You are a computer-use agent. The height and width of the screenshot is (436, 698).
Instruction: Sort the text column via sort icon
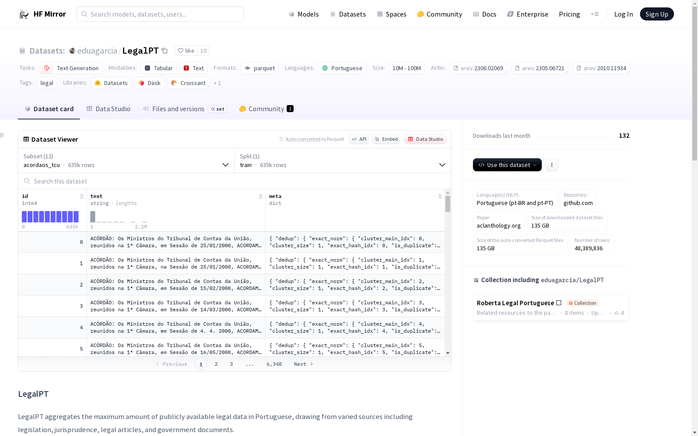260,196
